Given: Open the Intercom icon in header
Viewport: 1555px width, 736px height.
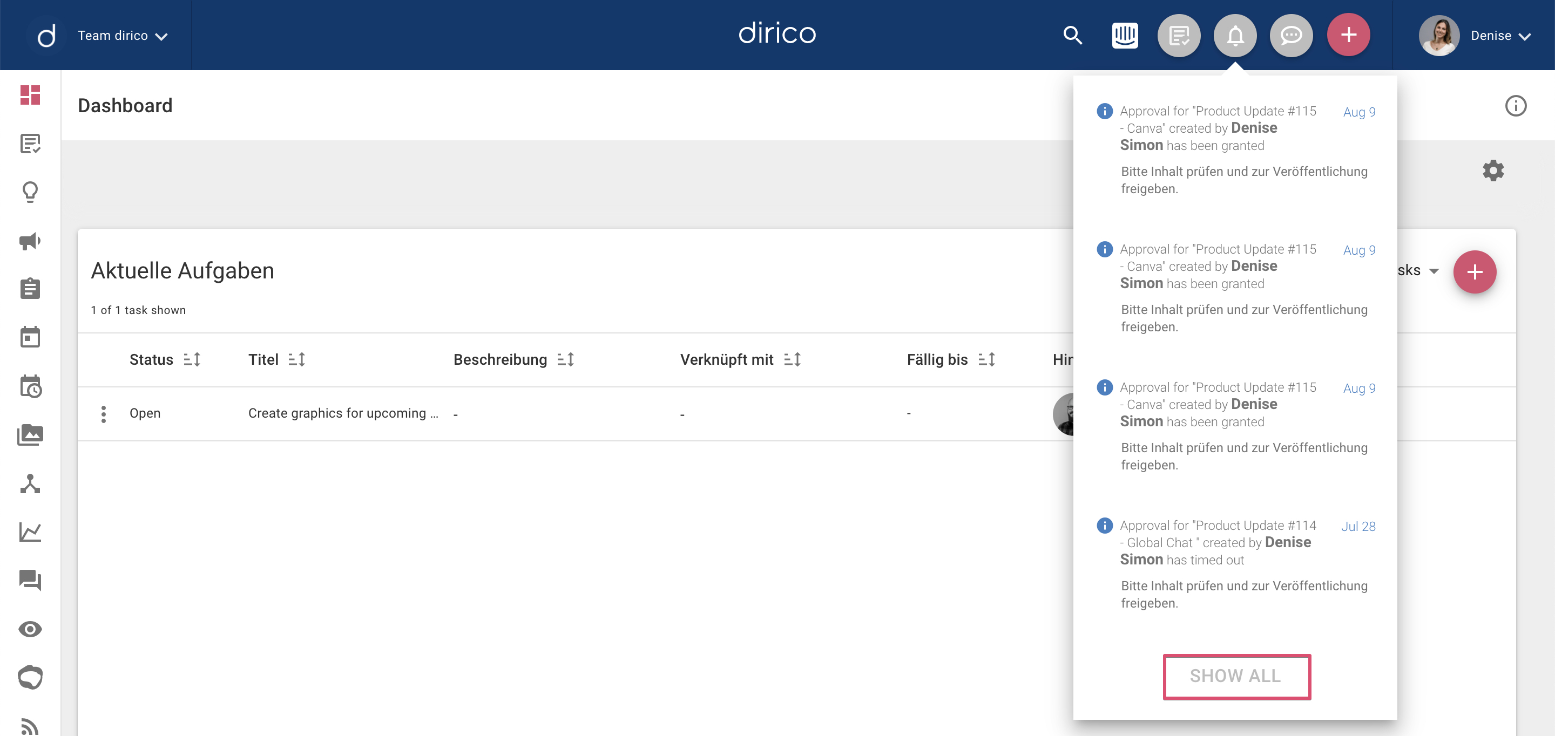Looking at the screenshot, I should [1125, 35].
